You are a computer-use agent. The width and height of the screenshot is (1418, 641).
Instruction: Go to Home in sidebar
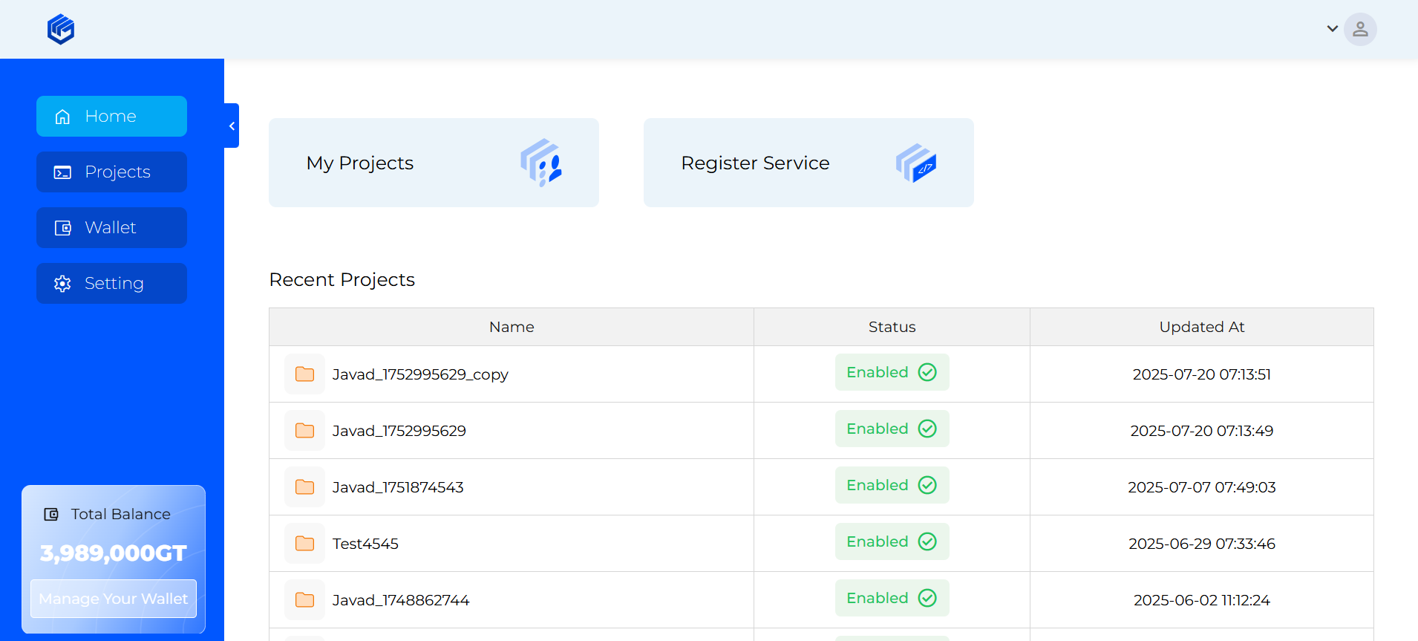(111, 117)
